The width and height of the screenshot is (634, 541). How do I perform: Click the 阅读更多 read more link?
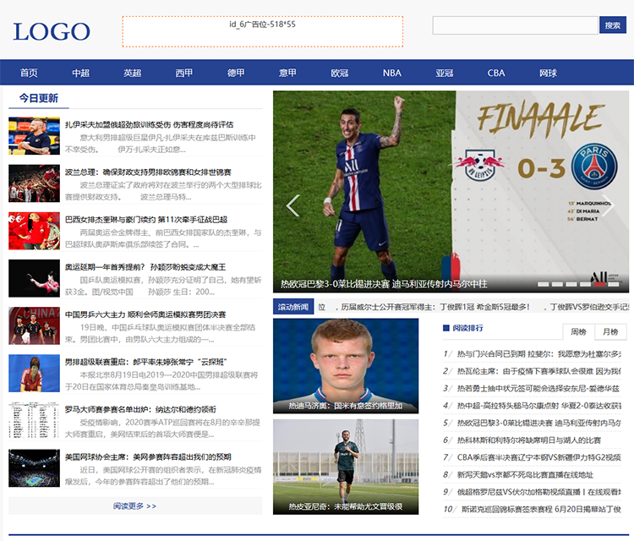coord(135,505)
